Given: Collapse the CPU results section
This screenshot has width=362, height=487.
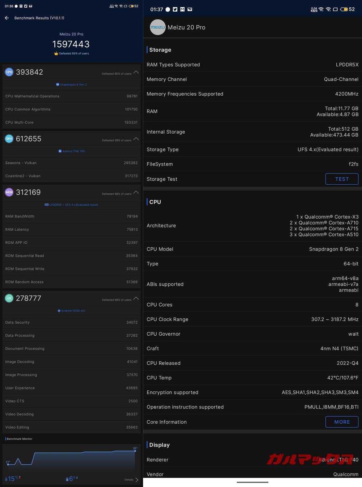Looking at the screenshot, I should click(x=136, y=72).
